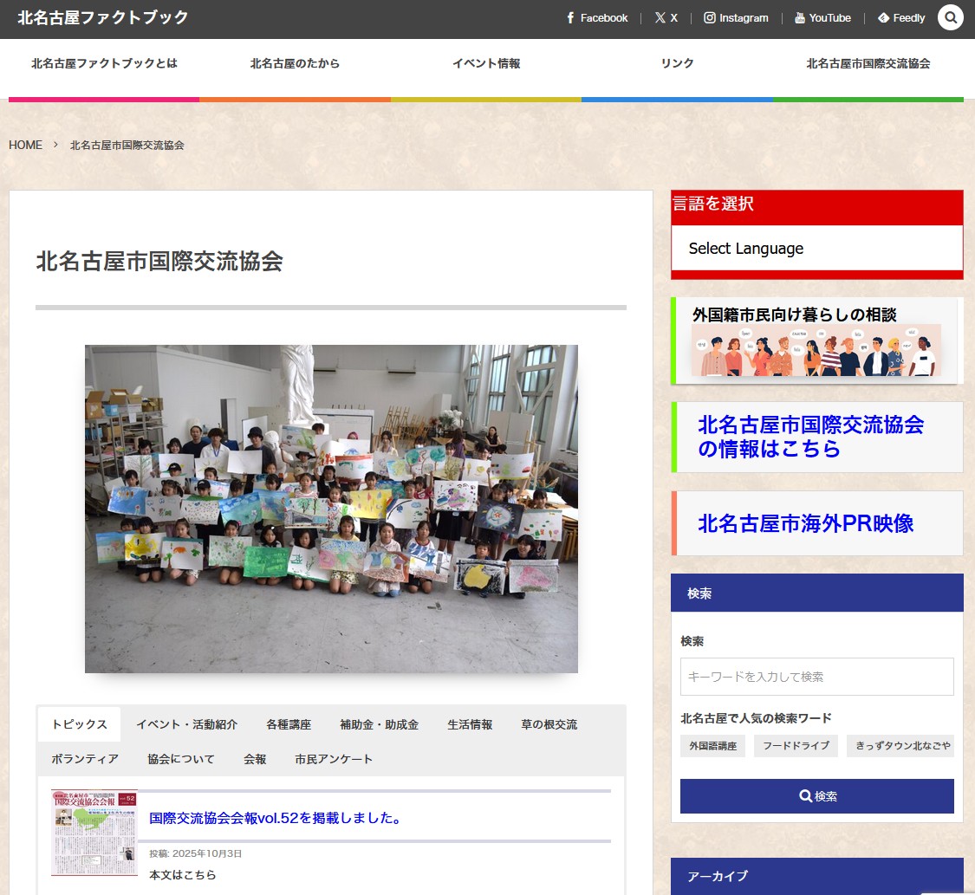Screen dimensions: 975x895
Task: Click the blue 検索 button in sidebar
Action: coord(816,796)
